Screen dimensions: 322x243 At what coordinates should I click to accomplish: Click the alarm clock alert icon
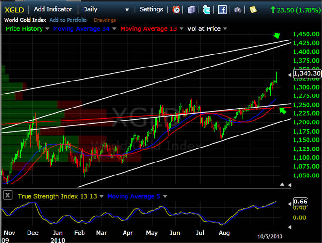point(177,9)
